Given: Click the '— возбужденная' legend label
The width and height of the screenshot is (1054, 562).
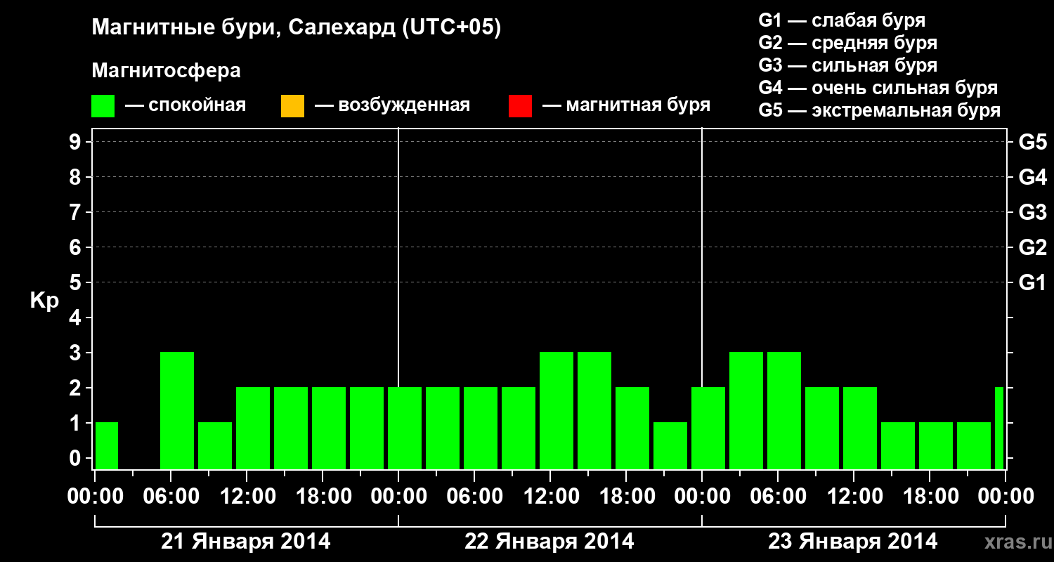Looking at the screenshot, I should 392,105.
